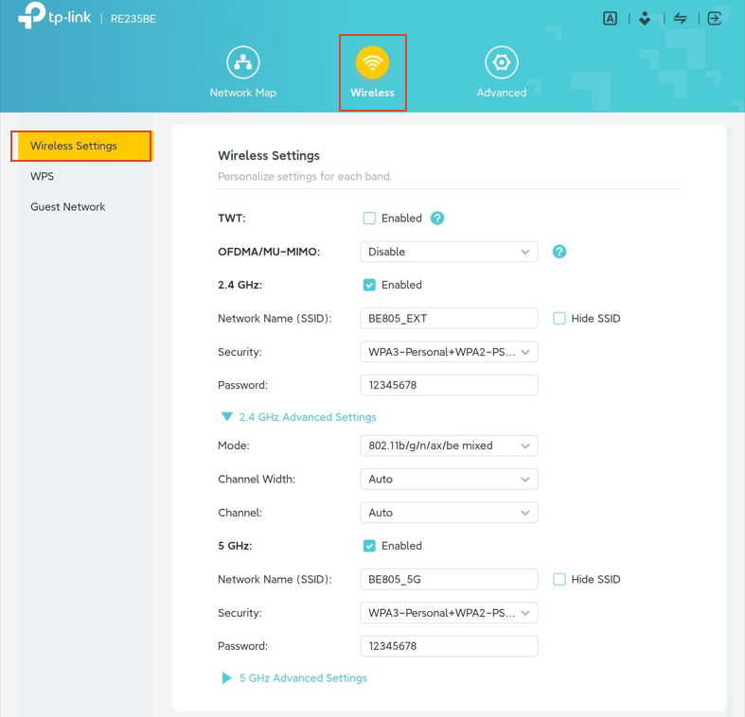
Task: Check Hide SSID for BE805_5G
Action: 559,579
